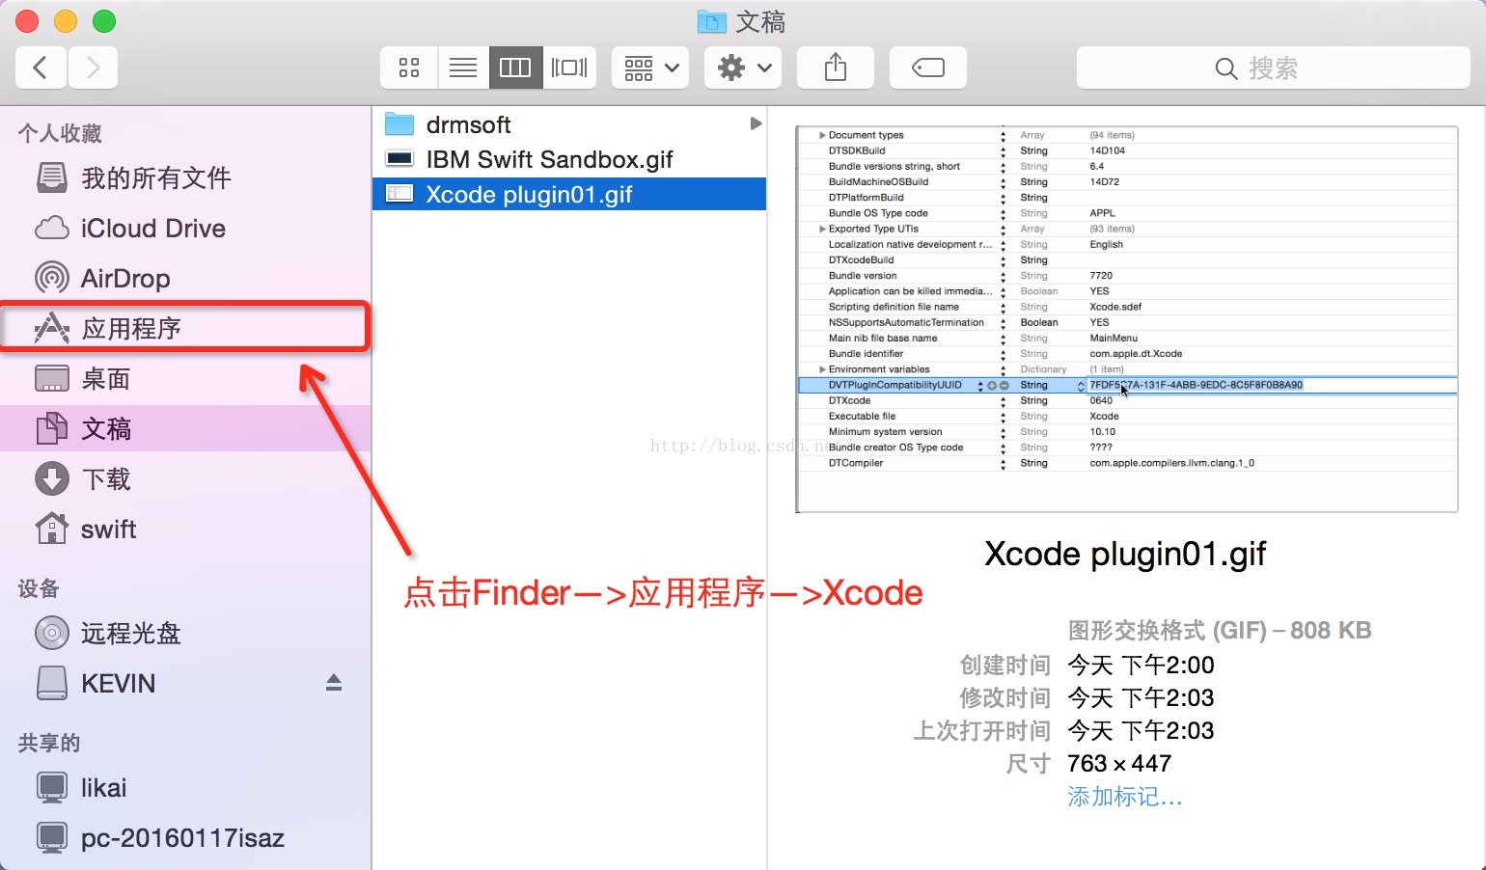Screen dimensions: 1486x870
Task: Select 远程光盘 under devices
Action: click(x=185, y=633)
